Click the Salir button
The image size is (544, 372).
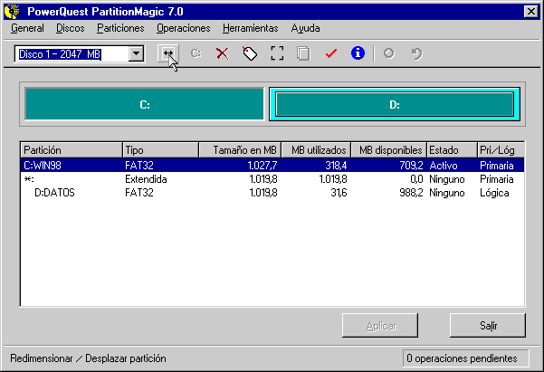click(488, 326)
